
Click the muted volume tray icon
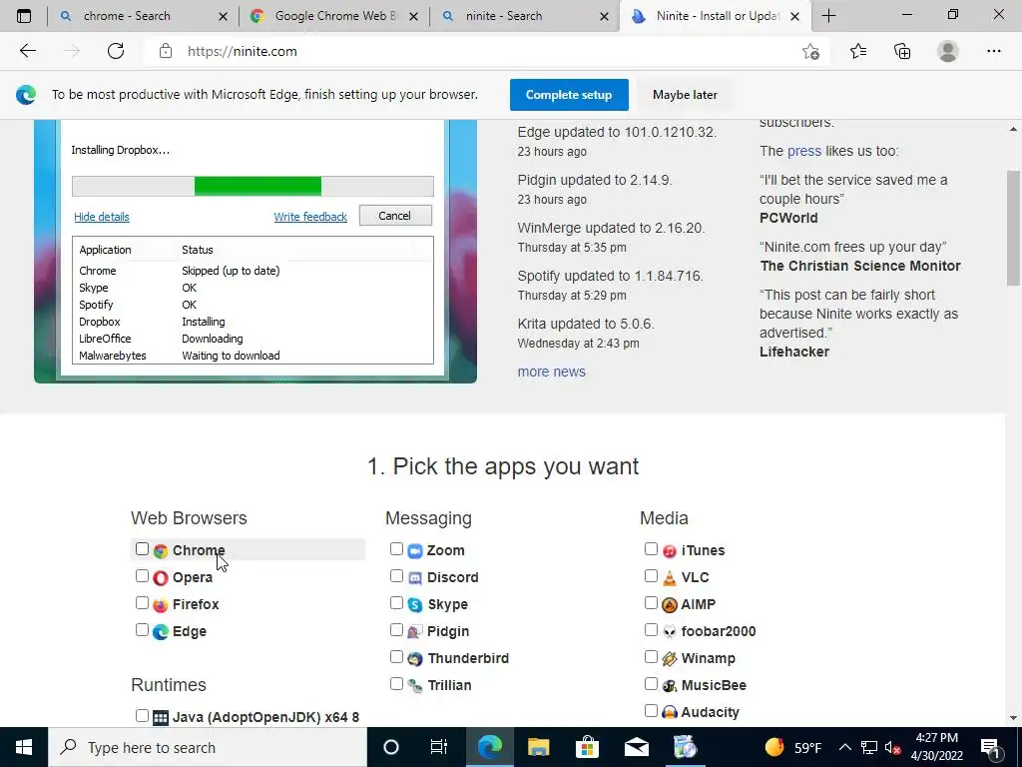[x=892, y=747]
